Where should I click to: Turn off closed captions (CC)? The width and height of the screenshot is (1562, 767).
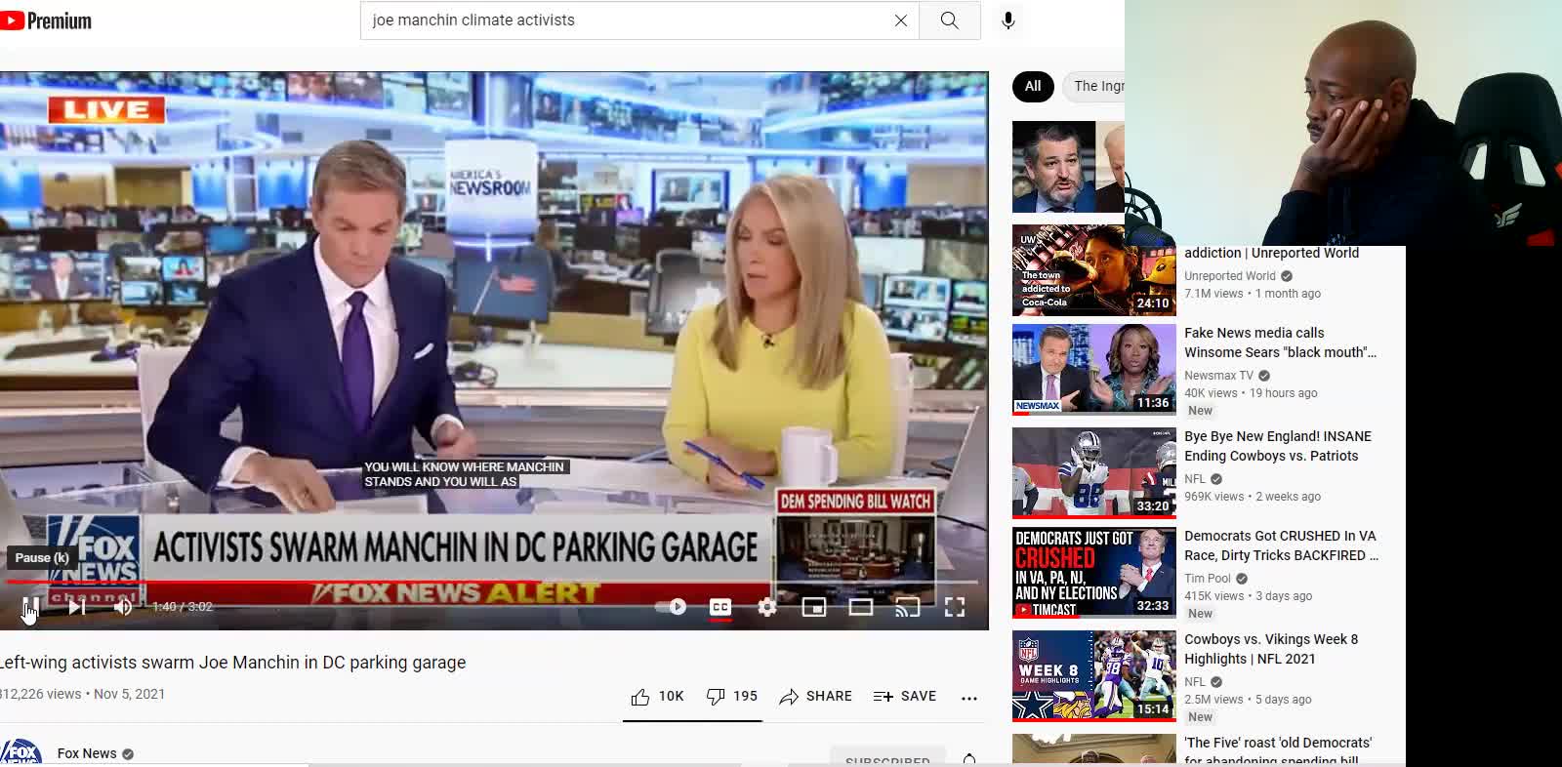(720, 607)
